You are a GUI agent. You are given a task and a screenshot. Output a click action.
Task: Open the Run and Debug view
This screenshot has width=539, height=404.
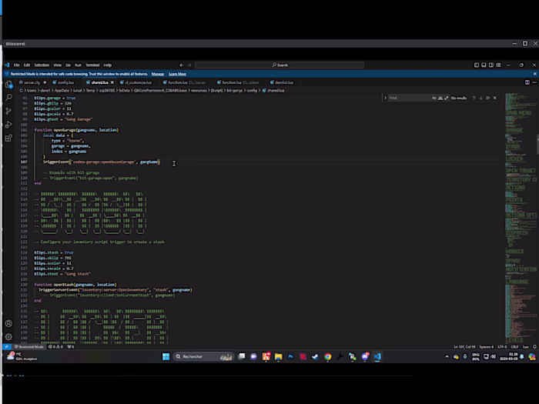pyautogui.click(x=9, y=125)
